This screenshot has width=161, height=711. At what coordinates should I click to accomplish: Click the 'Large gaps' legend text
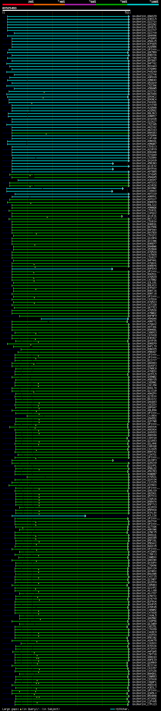click(x=11, y=709)
